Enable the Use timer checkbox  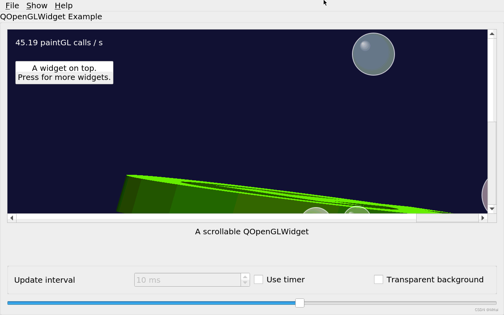(x=258, y=279)
